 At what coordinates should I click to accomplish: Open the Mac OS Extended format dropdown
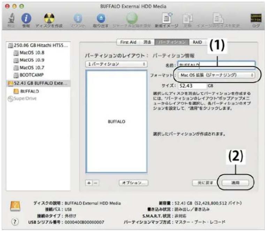pos(216,75)
